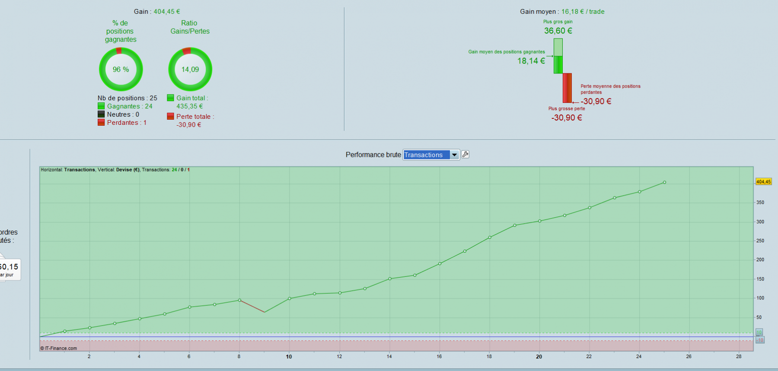The width and height of the screenshot is (778, 371).
Task: Click the yellow 404,45 value label
Action: (763, 181)
